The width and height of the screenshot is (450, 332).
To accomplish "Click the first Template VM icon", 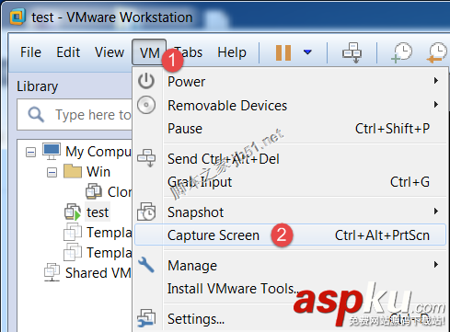I will [x=73, y=233].
